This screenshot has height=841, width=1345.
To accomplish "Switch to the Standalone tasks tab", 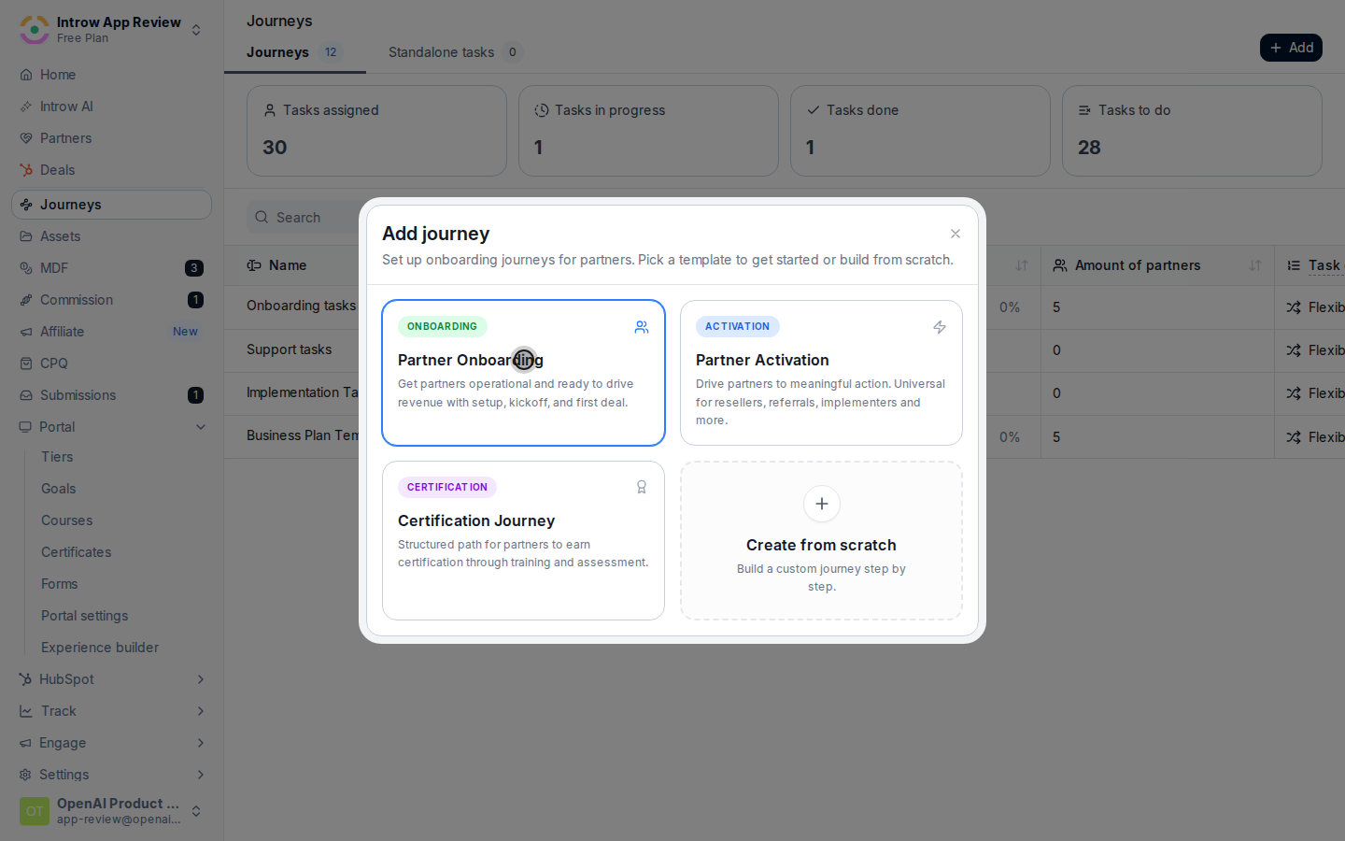I will click(x=455, y=52).
